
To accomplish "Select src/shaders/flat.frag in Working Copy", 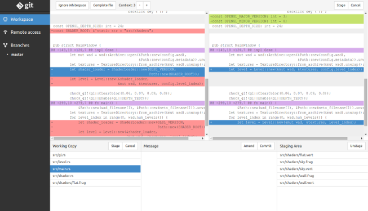I will pos(95,183).
